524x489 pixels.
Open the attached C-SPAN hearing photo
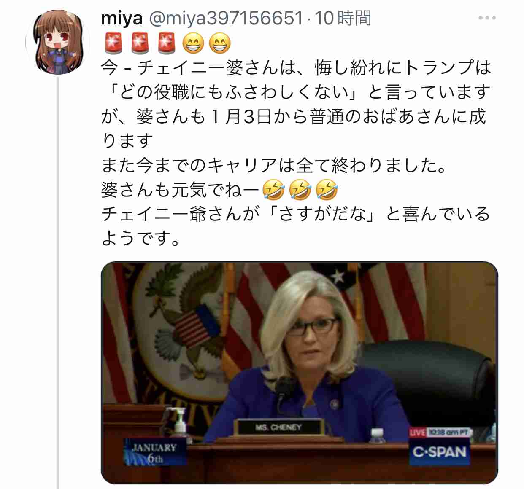pyautogui.click(x=300, y=373)
